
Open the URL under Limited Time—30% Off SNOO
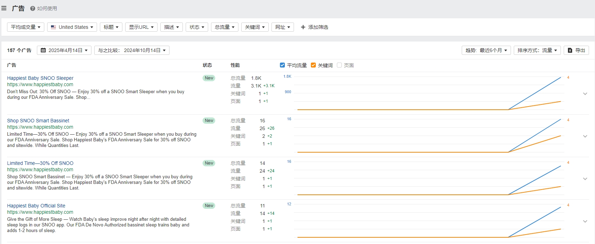(40, 169)
